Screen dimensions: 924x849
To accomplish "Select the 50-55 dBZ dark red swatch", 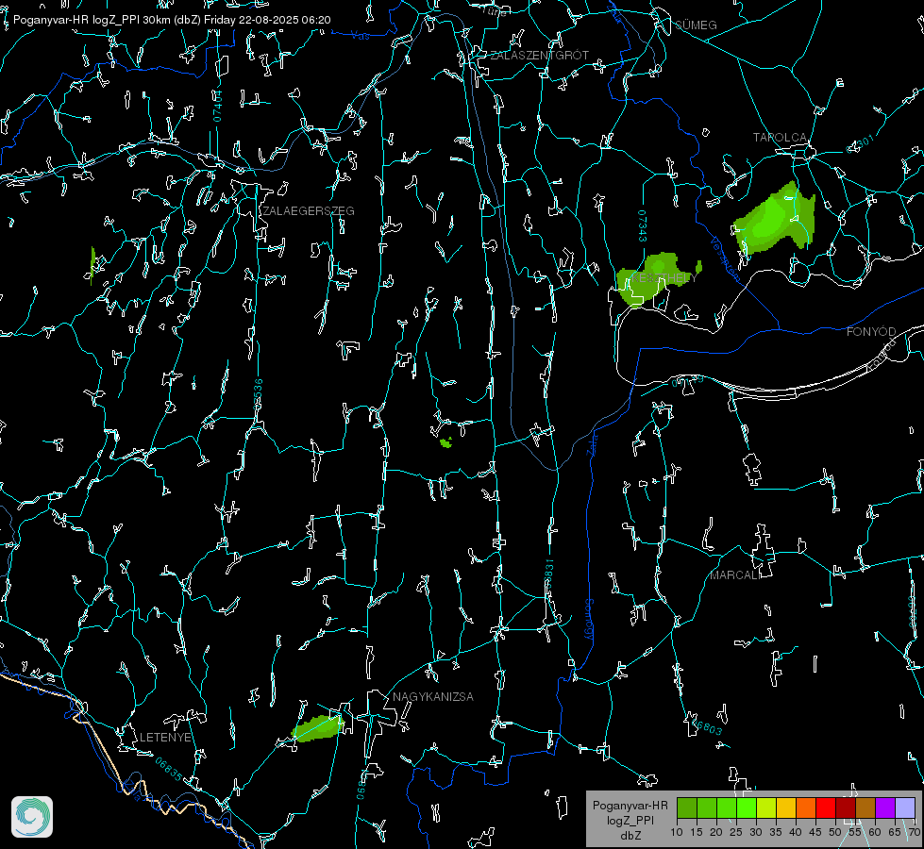I will 847,807.
